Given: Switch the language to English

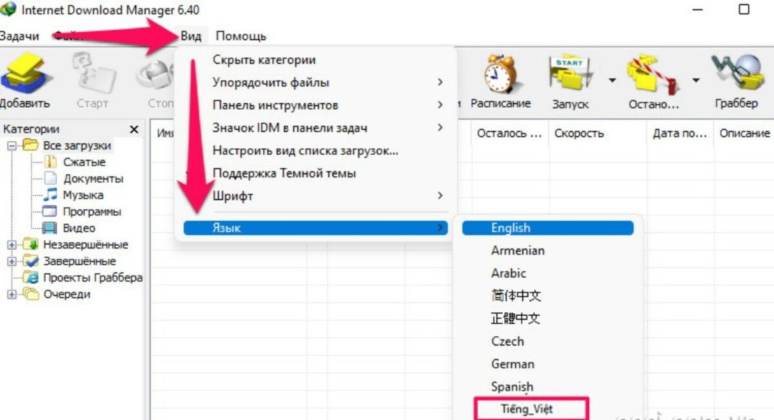Looking at the screenshot, I should (x=548, y=228).
